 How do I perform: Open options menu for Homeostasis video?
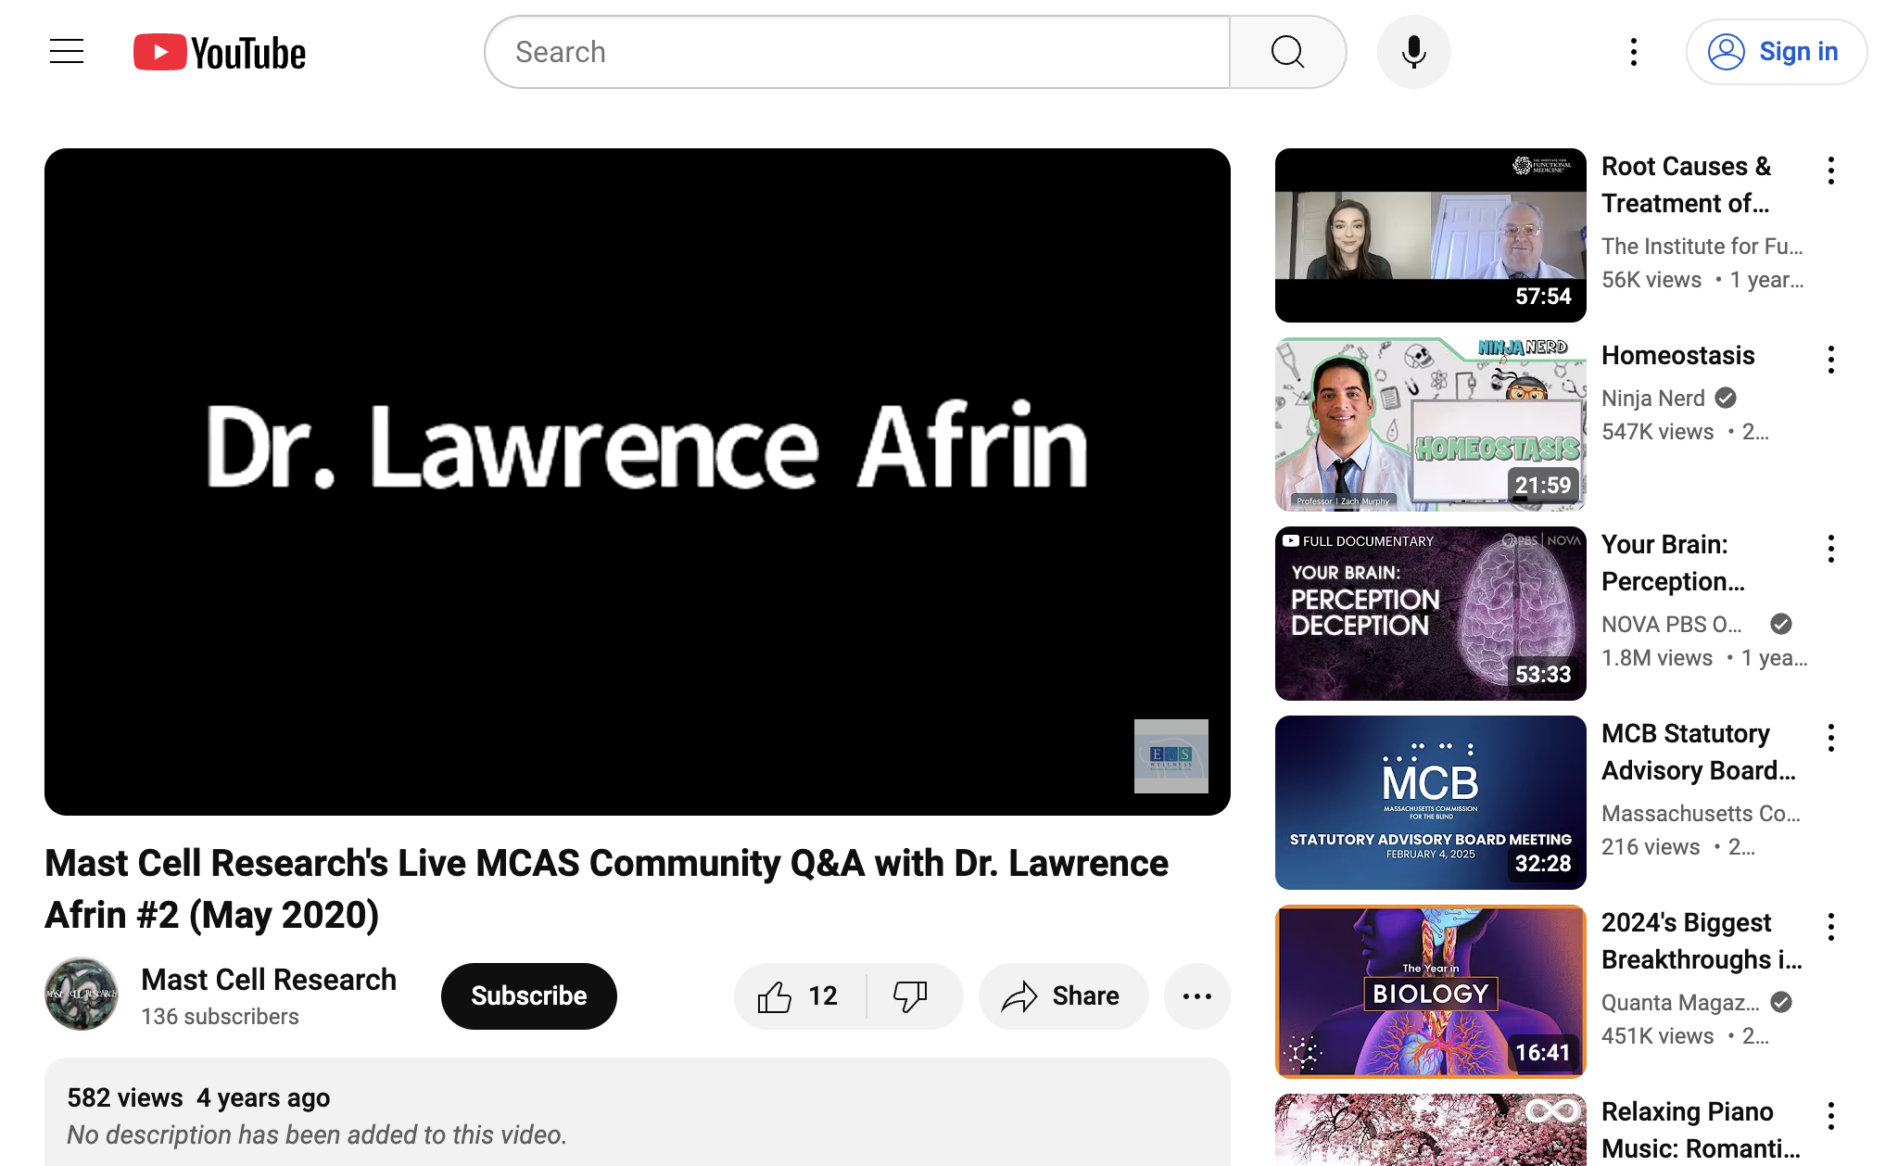pyautogui.click(x=1831, y=360)
